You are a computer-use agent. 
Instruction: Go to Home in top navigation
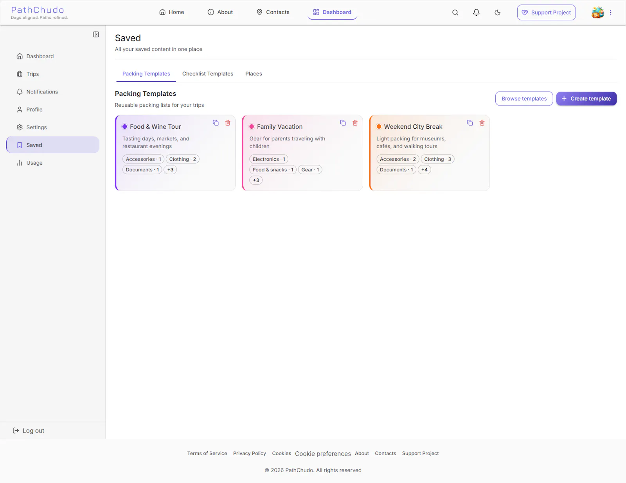tap(171, 12)
